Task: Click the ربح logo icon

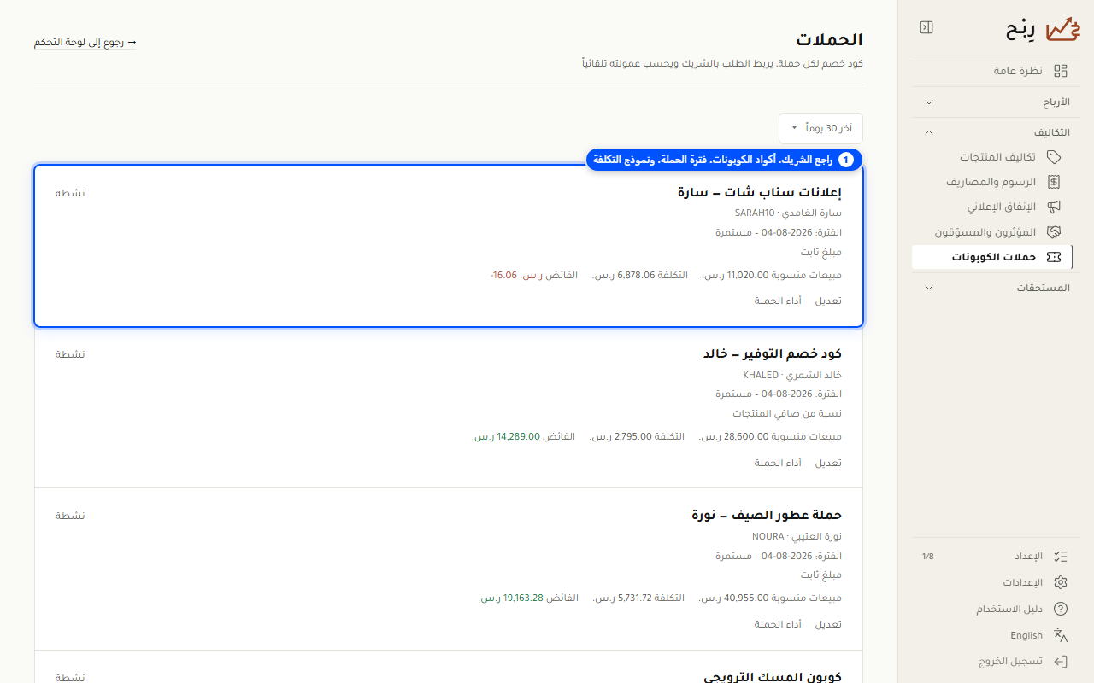Action: (1063, 28)
